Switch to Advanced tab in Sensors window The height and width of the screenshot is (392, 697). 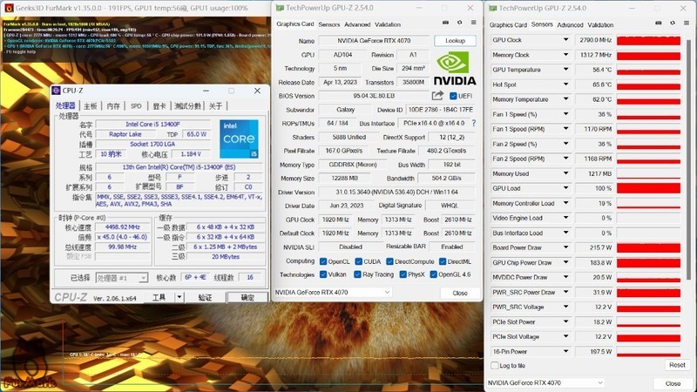570,25
